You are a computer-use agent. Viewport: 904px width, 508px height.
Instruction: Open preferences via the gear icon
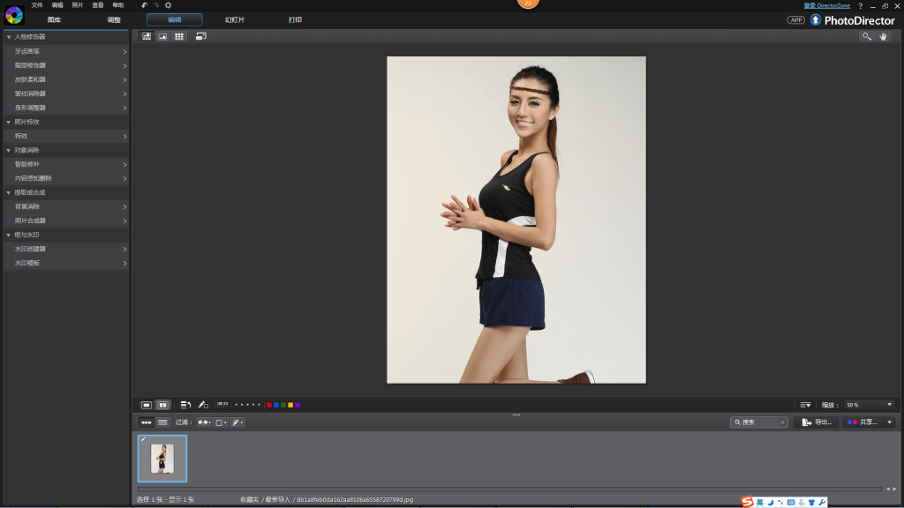(x=168, y=5)
